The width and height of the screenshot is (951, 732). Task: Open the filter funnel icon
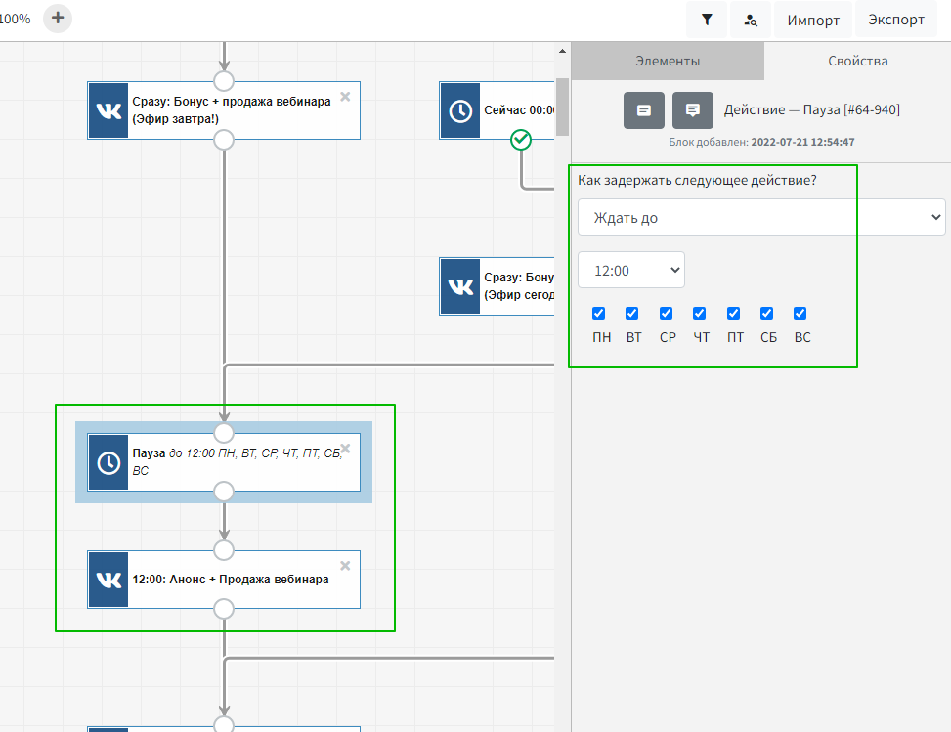click(x=707, y=20)
